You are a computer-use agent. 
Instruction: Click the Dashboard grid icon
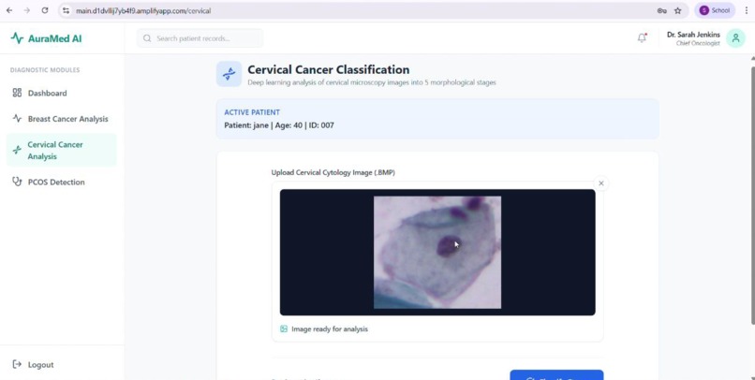17,93
